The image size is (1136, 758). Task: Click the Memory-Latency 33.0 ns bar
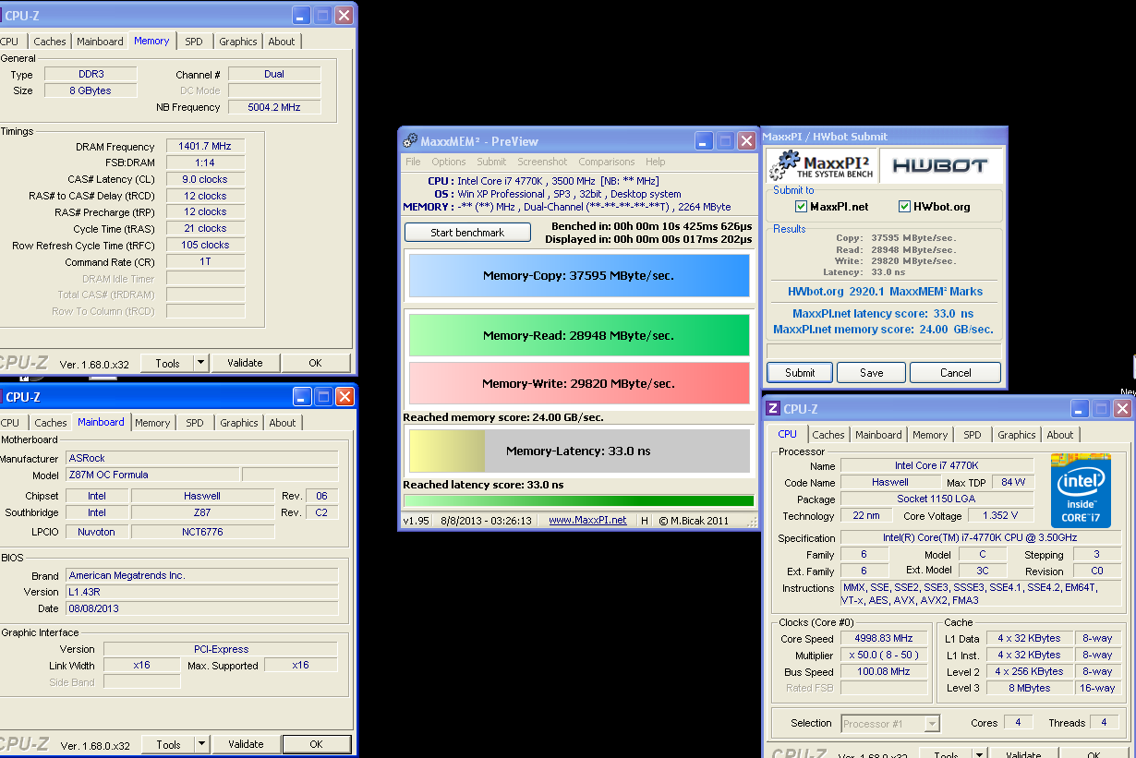578,451
